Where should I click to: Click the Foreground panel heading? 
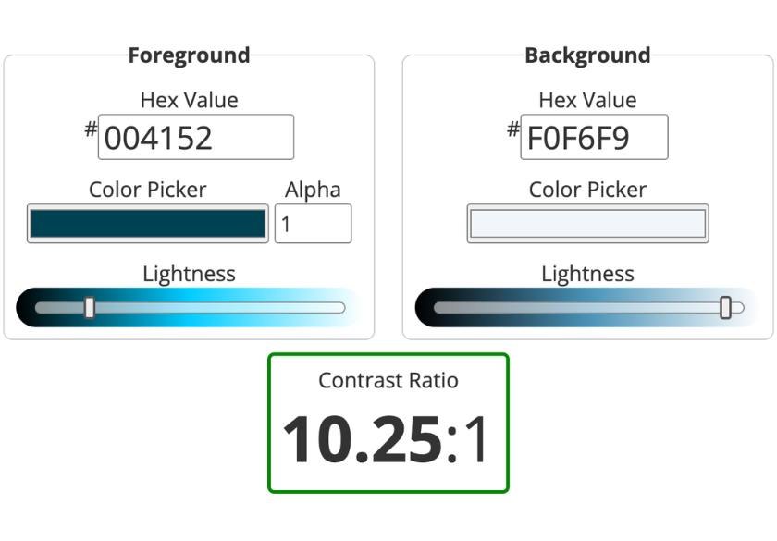click(189, 55)
